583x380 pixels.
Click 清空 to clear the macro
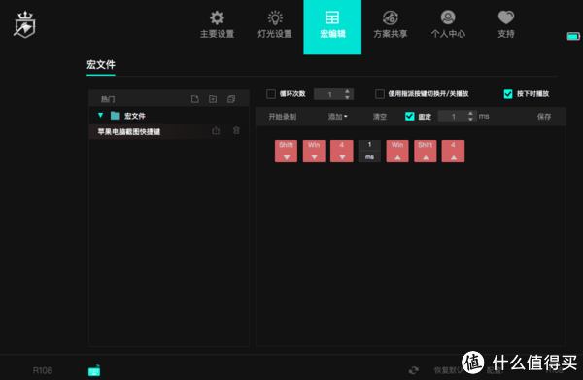[380, 117]
